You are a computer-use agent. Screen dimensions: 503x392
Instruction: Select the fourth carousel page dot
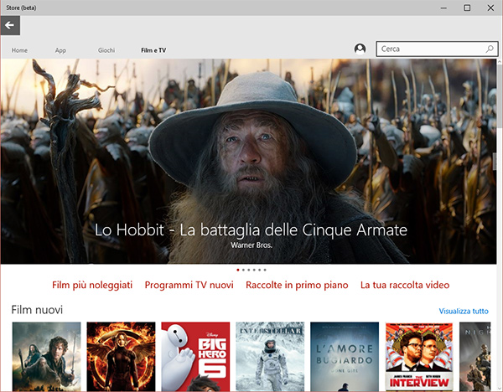254,270
